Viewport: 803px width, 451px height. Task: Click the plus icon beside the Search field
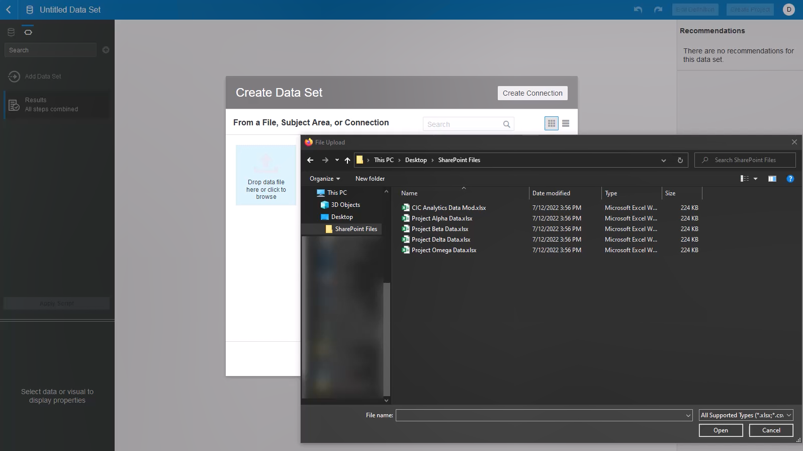pyautogui.click(x=106, y=50)
